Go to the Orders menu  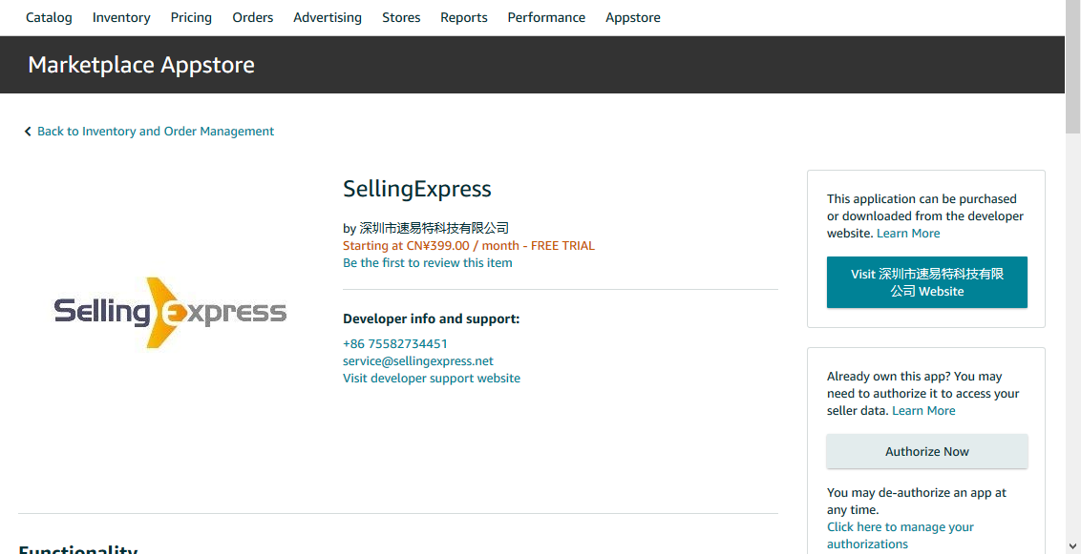coord(253,17)
